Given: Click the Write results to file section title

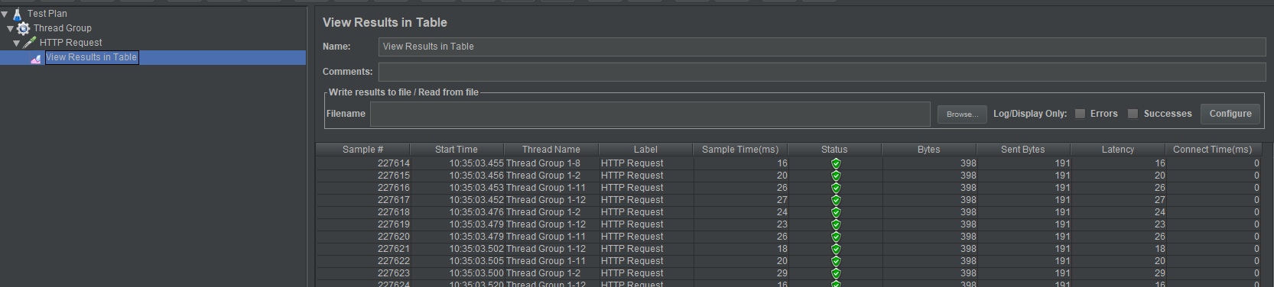Looking at the screenshot, I should click(404, 92).
